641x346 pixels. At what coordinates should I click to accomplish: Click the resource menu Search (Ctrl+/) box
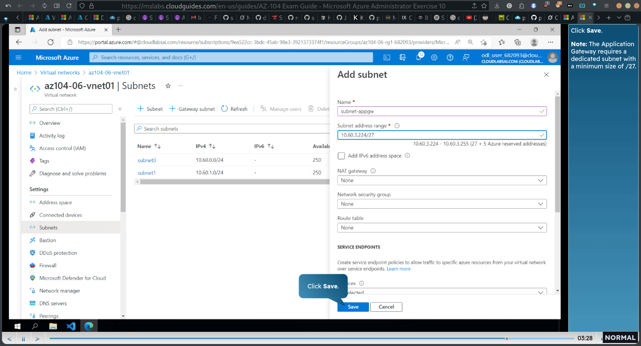click(71, 109)
